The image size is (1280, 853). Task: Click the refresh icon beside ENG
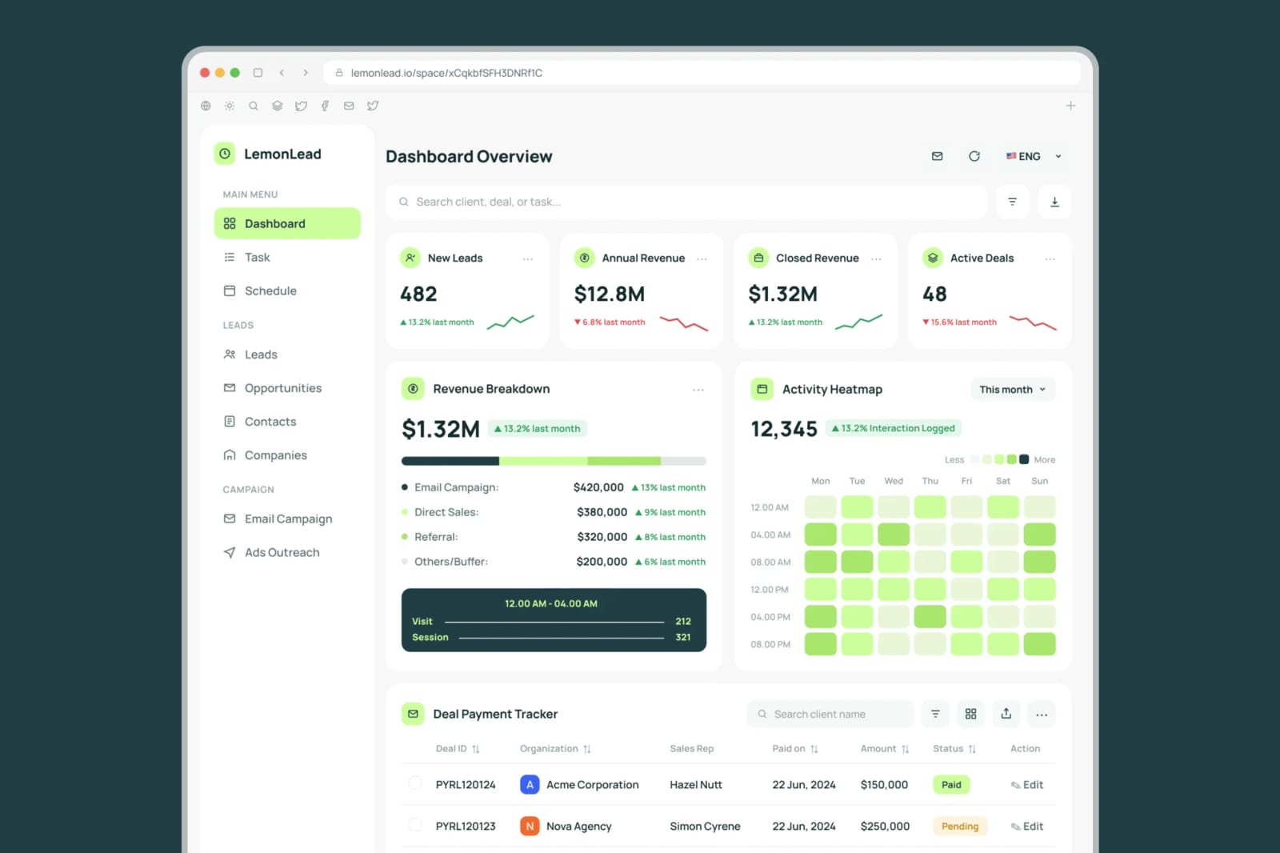point(974,156)
